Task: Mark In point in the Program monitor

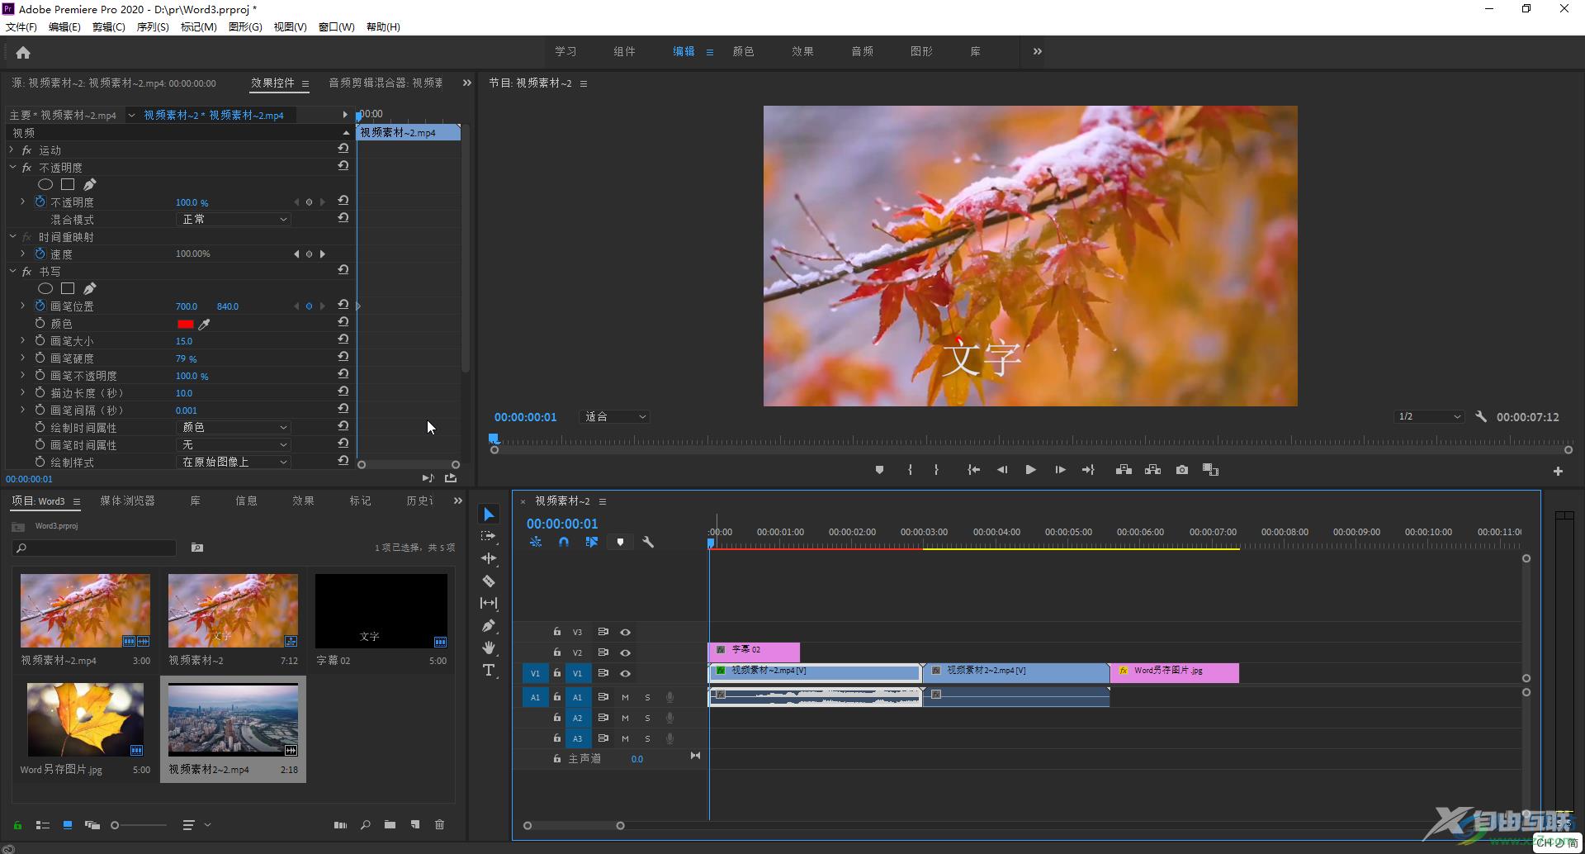Action: (x=910, y=470)
